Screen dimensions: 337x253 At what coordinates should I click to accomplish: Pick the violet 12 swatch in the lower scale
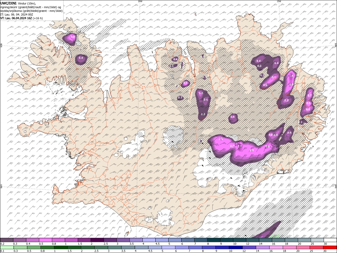tap(249, 247)
